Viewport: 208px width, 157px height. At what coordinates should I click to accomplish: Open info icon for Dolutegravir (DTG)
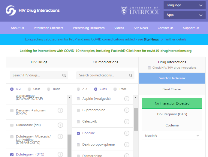pyautogui.click(x=60, y=154)
